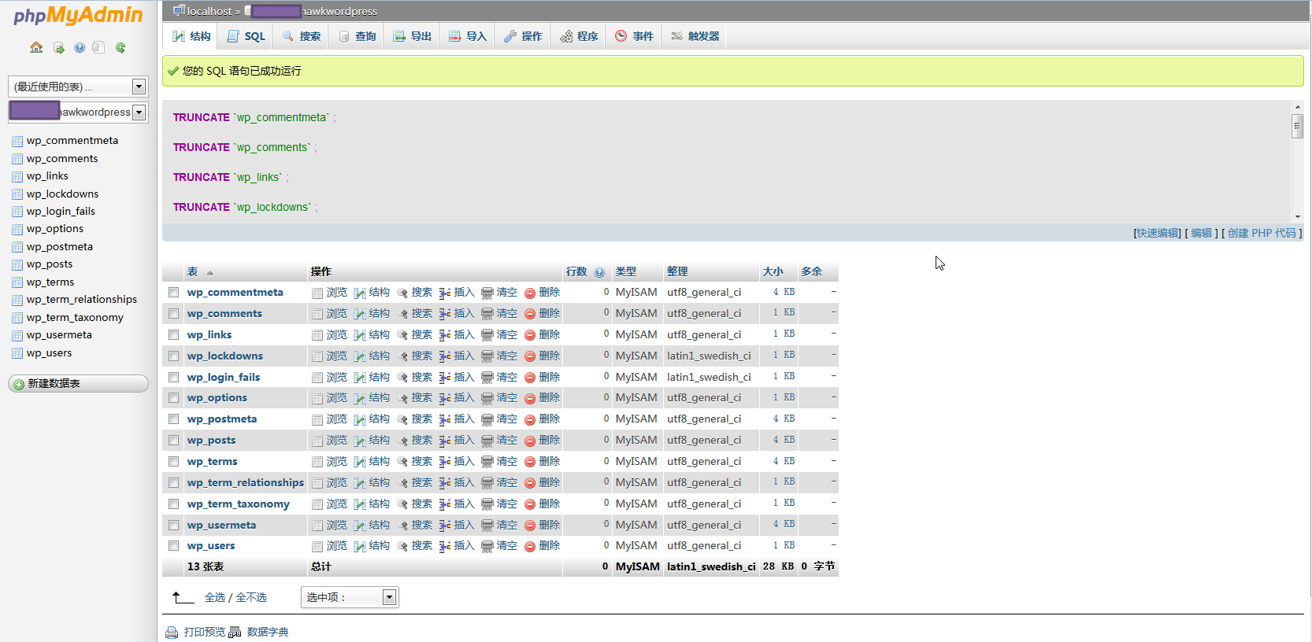Click the 数据字典 text link
Viewport: 1312px width, 642px height.
[268, 633]
